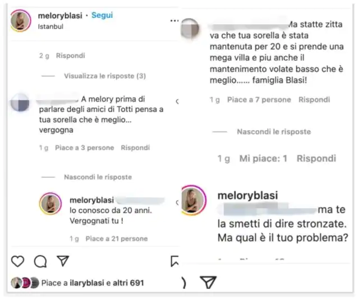
Task: Open meloryblasi profile picture in post header
Action: click(21, 21)
